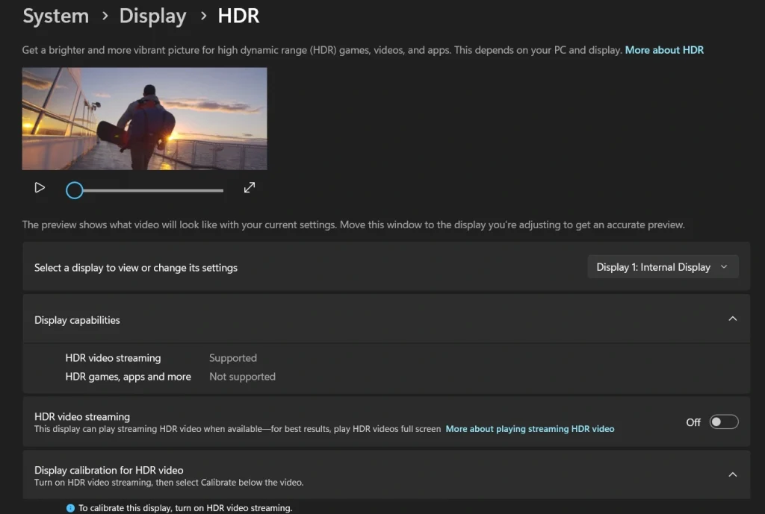Screen dimensions: 765x514
Task: Toggle the HDR video streaming switch
Action: click(x=723, y=421)
